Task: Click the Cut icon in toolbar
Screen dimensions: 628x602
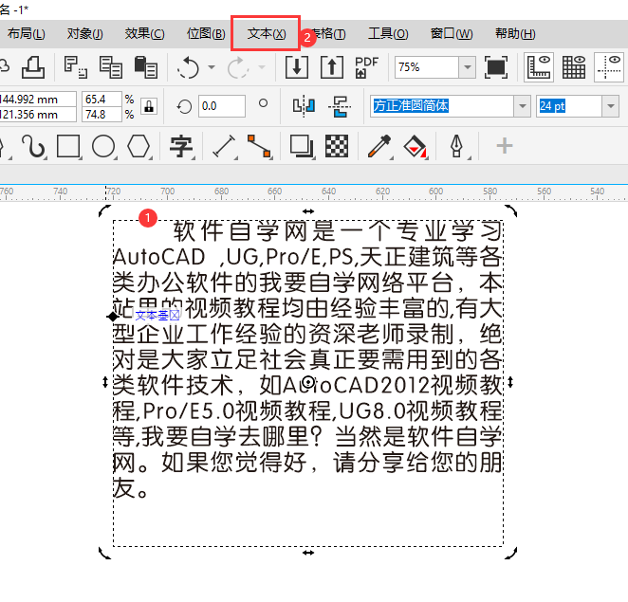Action: [x=75, y=67]
